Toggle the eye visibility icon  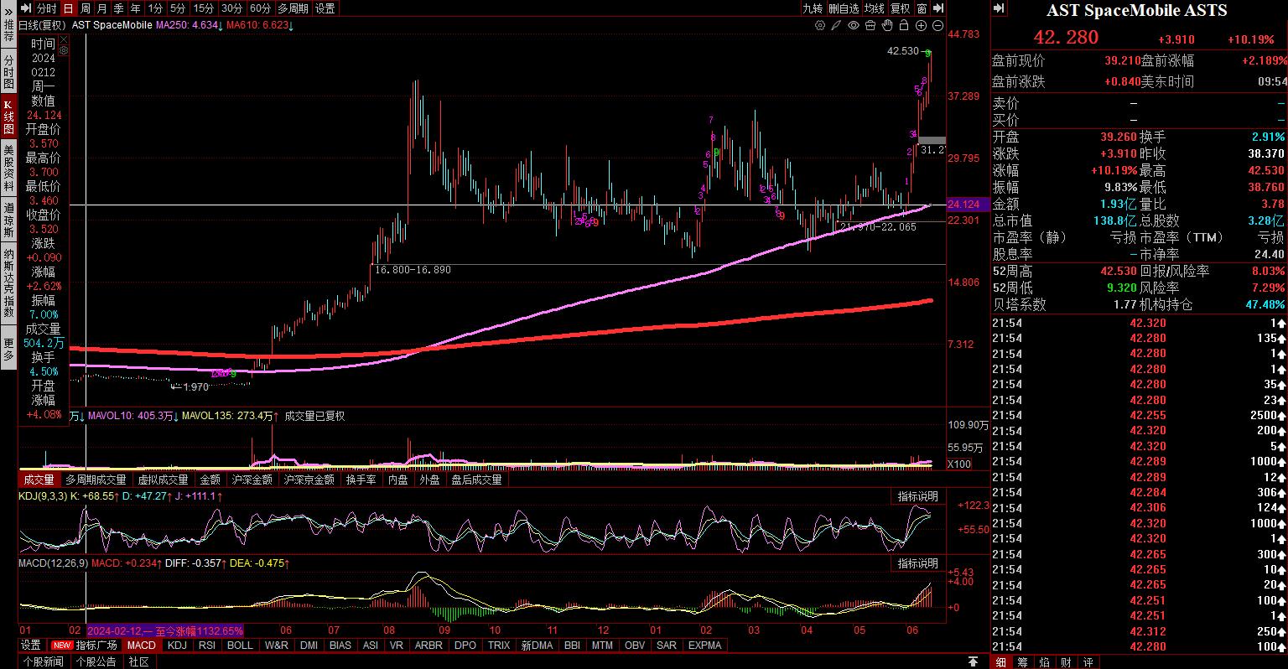(854, 25)
